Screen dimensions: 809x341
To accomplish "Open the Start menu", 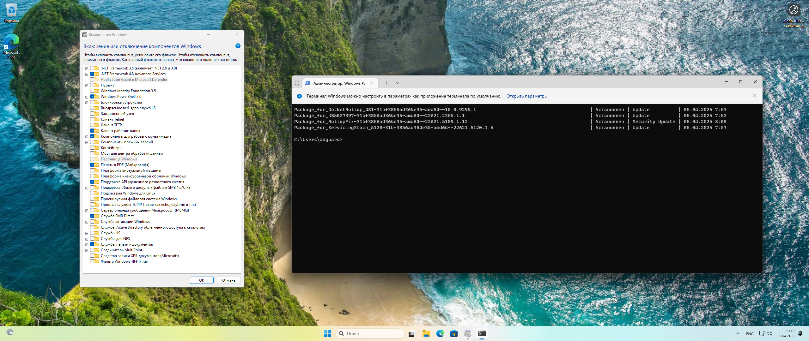I will pos(327,333).
